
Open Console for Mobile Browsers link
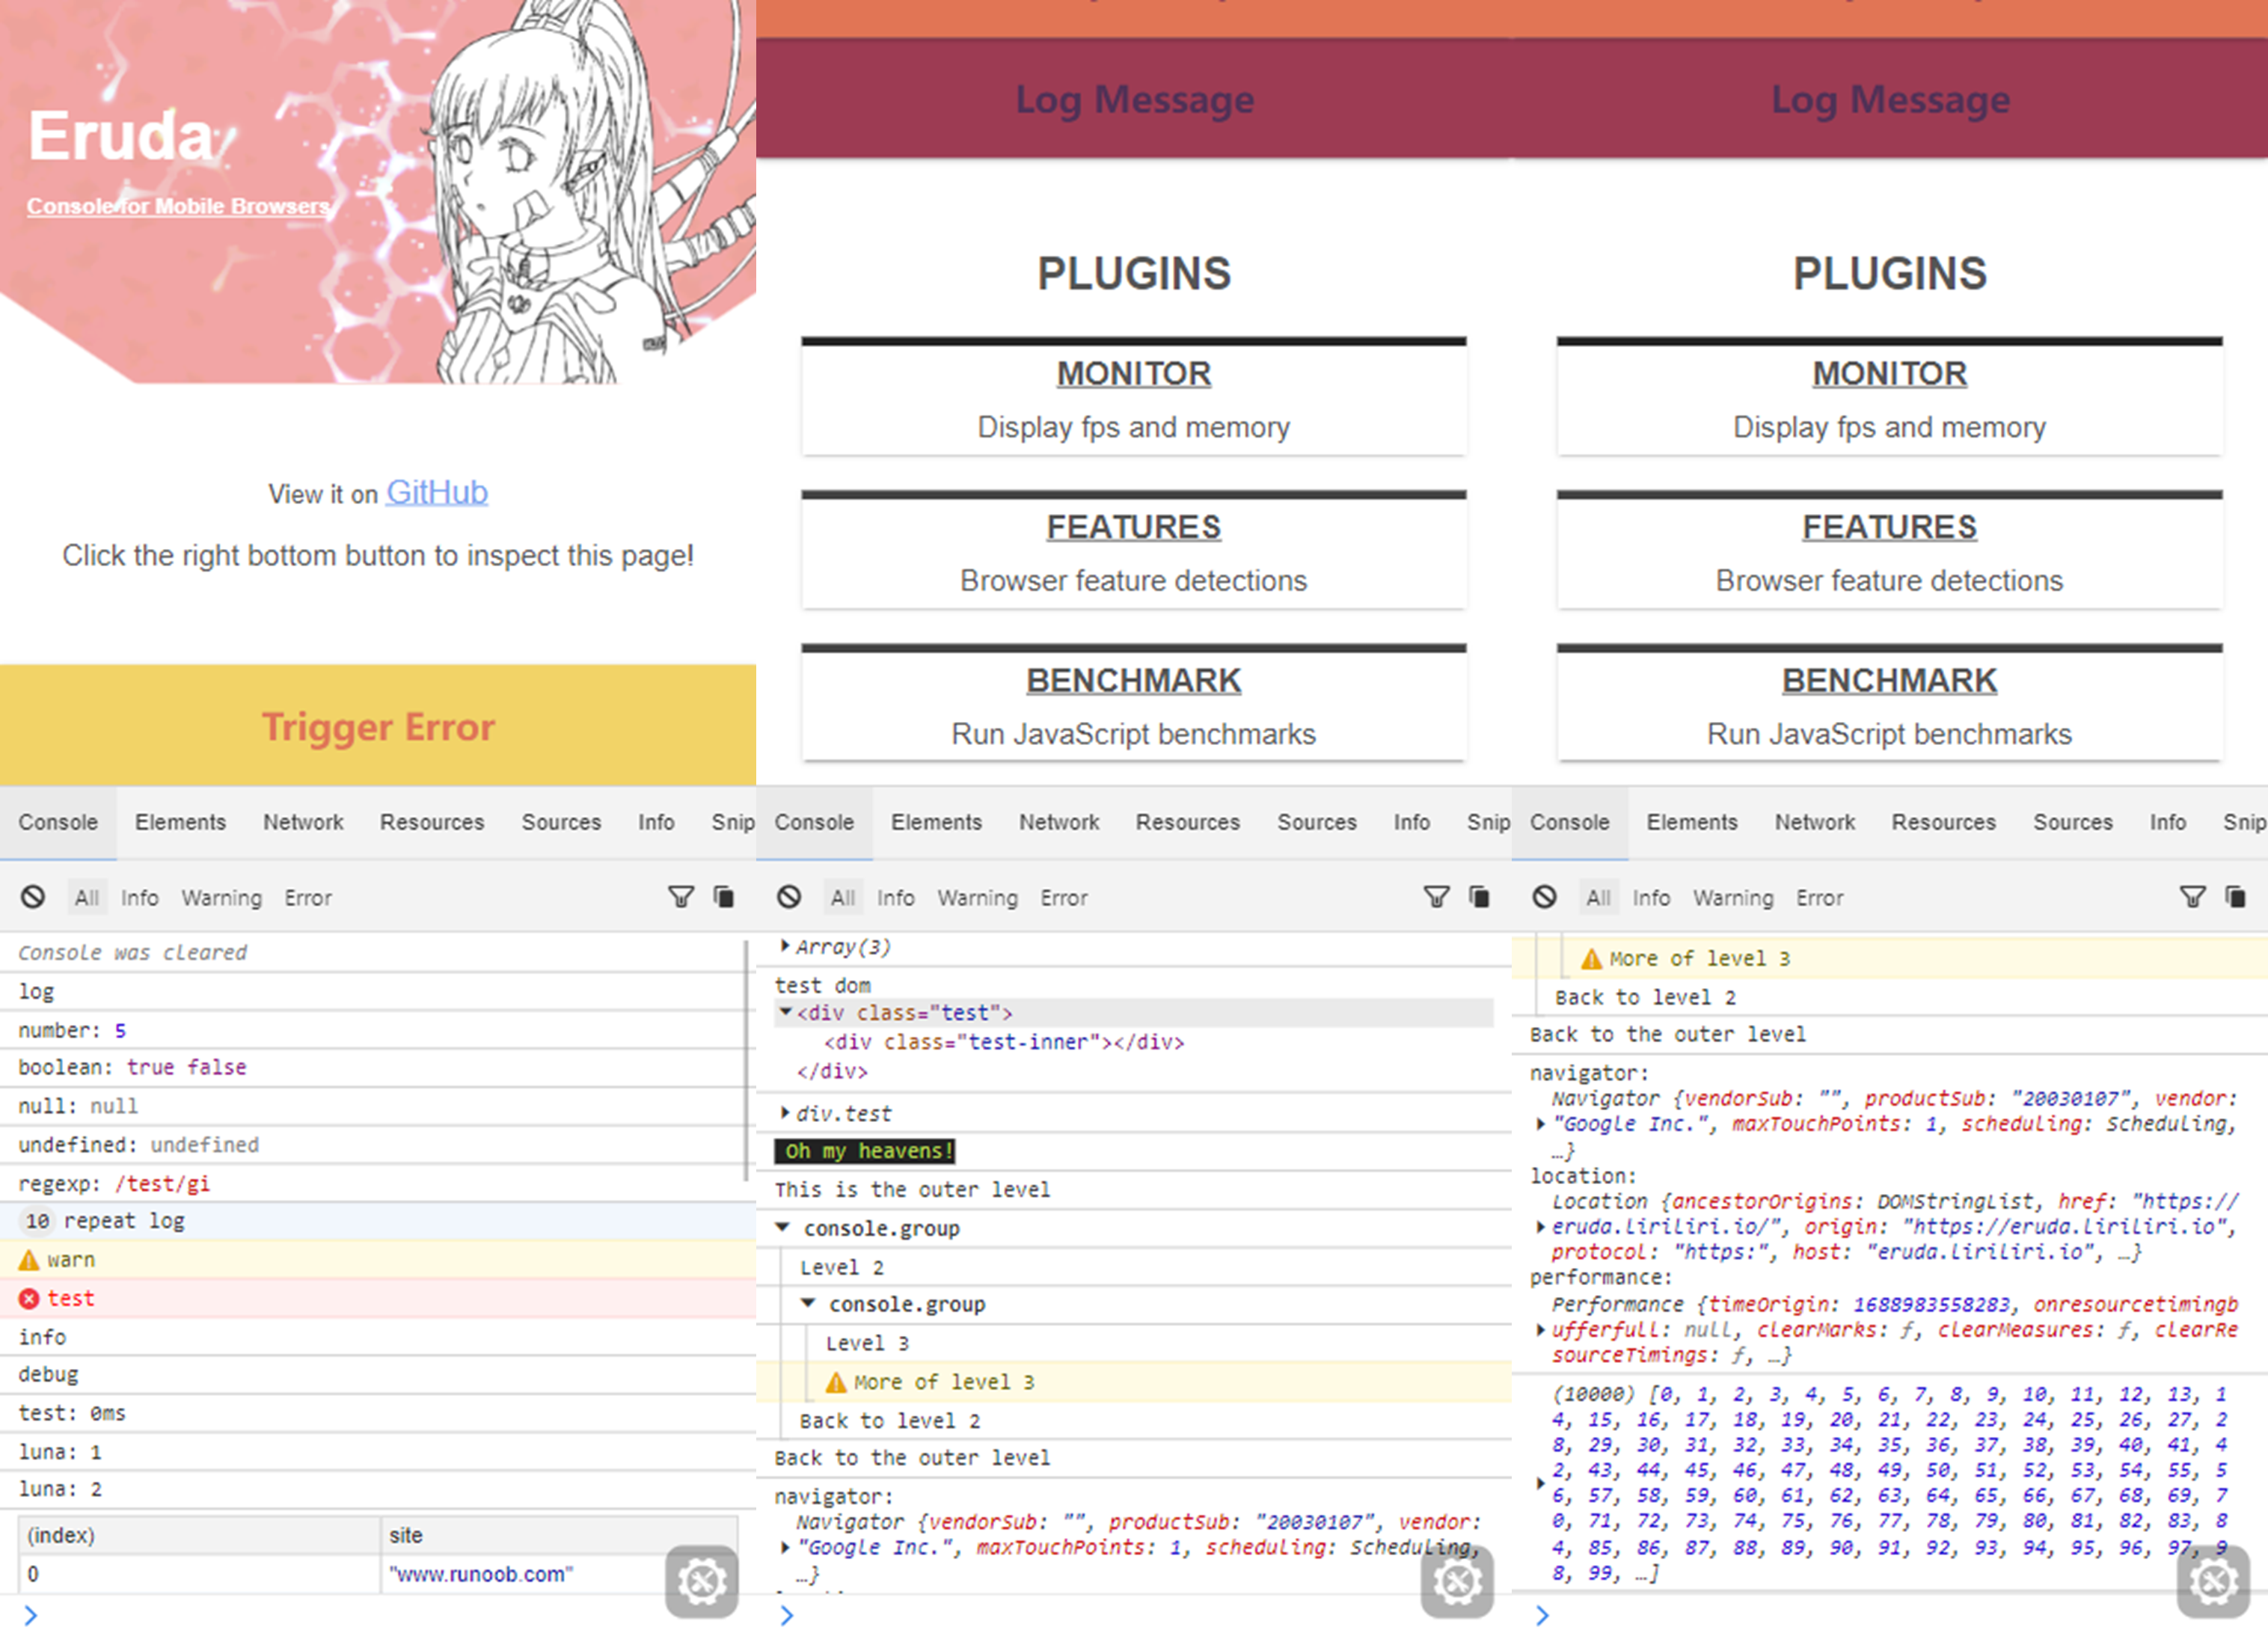178,206
